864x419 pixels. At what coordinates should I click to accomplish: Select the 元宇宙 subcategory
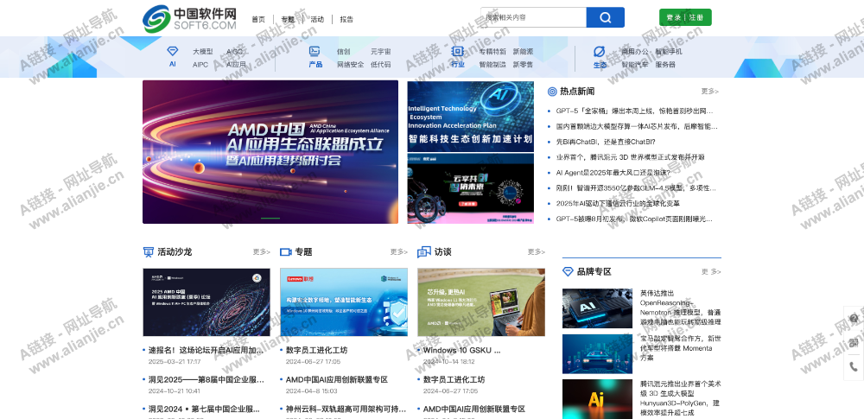point(381,51)
